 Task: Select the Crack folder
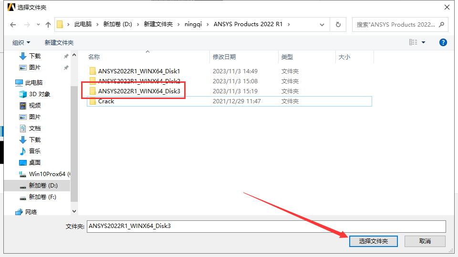(106, 101)
